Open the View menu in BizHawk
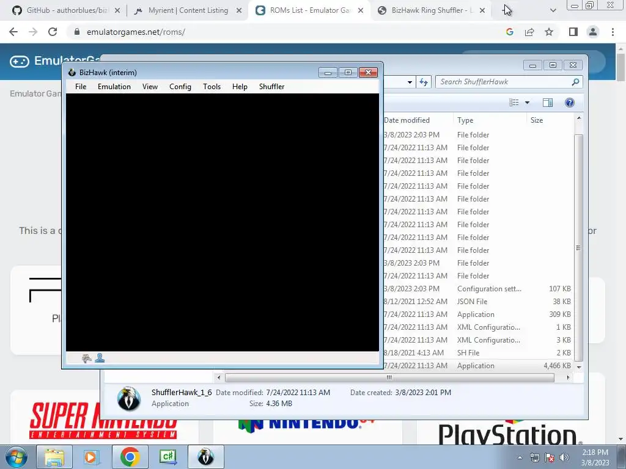626x469 pixels. [150, 87]
